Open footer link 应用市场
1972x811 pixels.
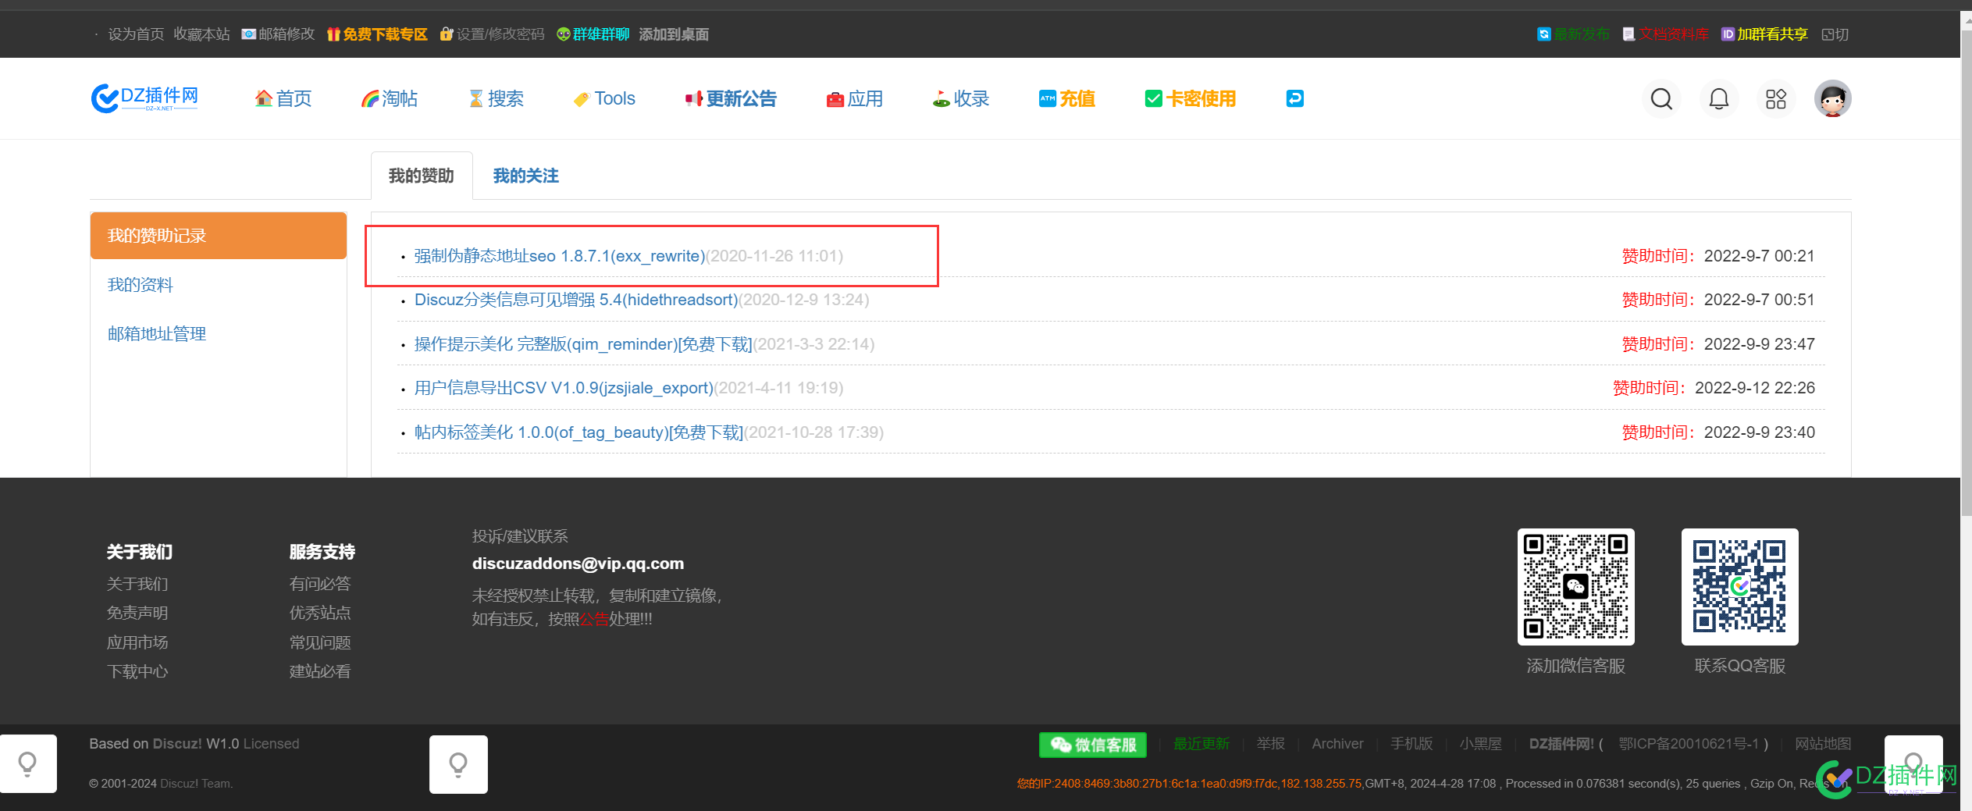tap(137, 642)
